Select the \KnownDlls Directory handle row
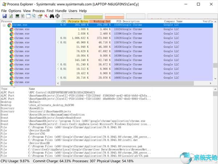This screenshot has height=164, width=218. pyautogui.click(x=106, y=108)
